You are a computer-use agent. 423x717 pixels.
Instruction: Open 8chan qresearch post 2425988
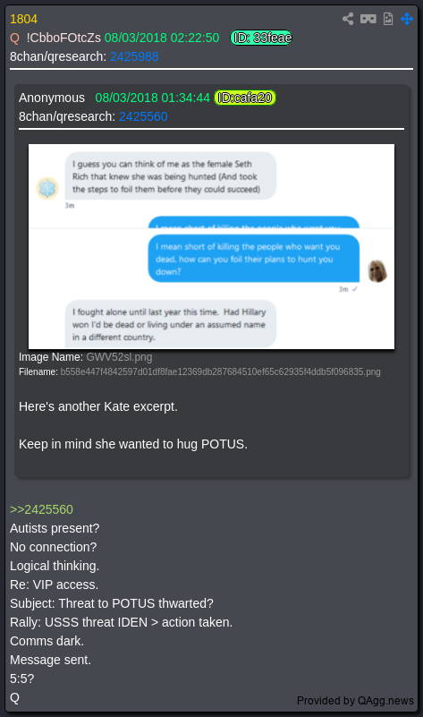tap(134, 56)
